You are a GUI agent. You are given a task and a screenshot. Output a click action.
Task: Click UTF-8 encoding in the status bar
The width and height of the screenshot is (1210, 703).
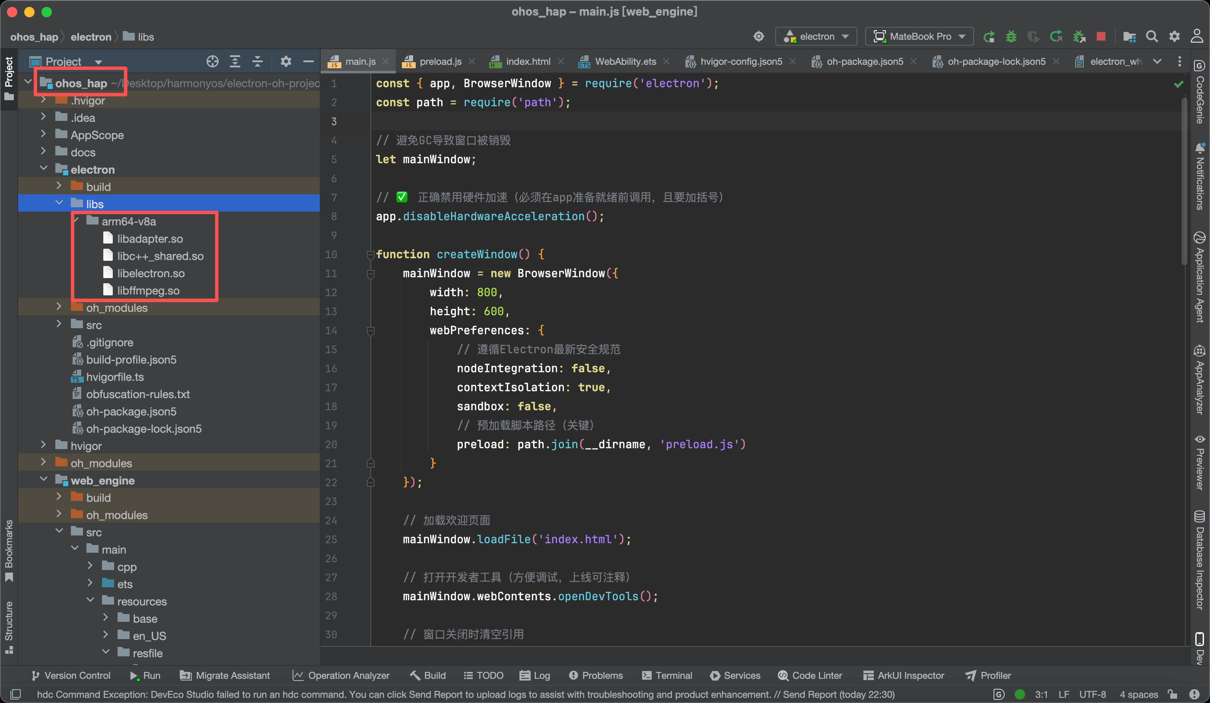coord(1092,694)
